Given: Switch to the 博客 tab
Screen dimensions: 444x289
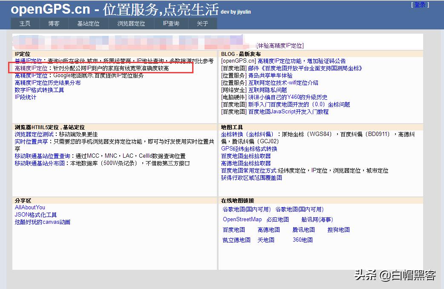Looking at the screenshot, I should pyautogui.click(x=53, y=24).
